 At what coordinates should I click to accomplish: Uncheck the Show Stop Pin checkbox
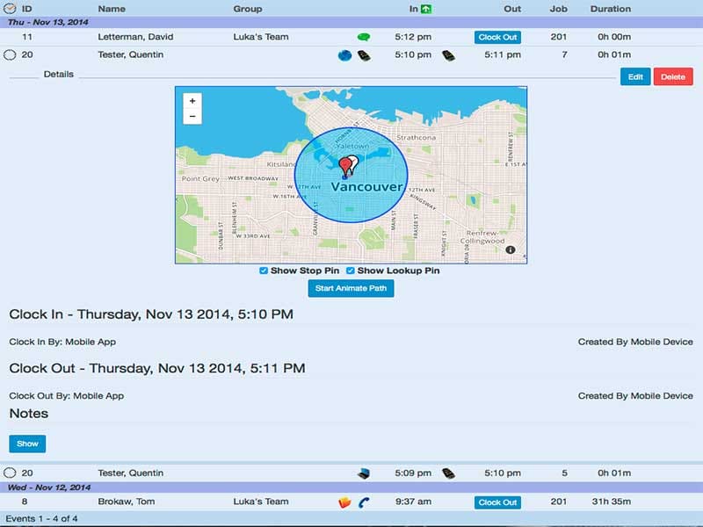tap(264, 271)
